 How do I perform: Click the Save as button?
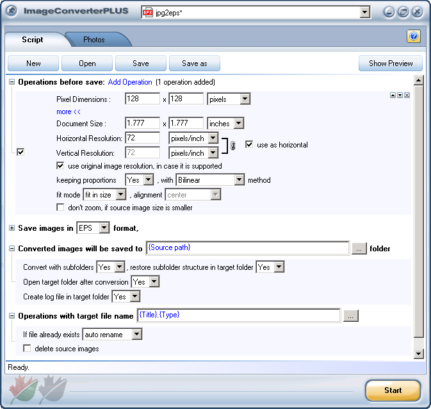click(195, 63)
